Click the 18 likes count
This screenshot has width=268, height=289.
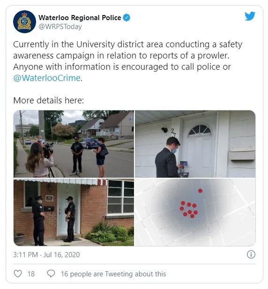point(31,274)
